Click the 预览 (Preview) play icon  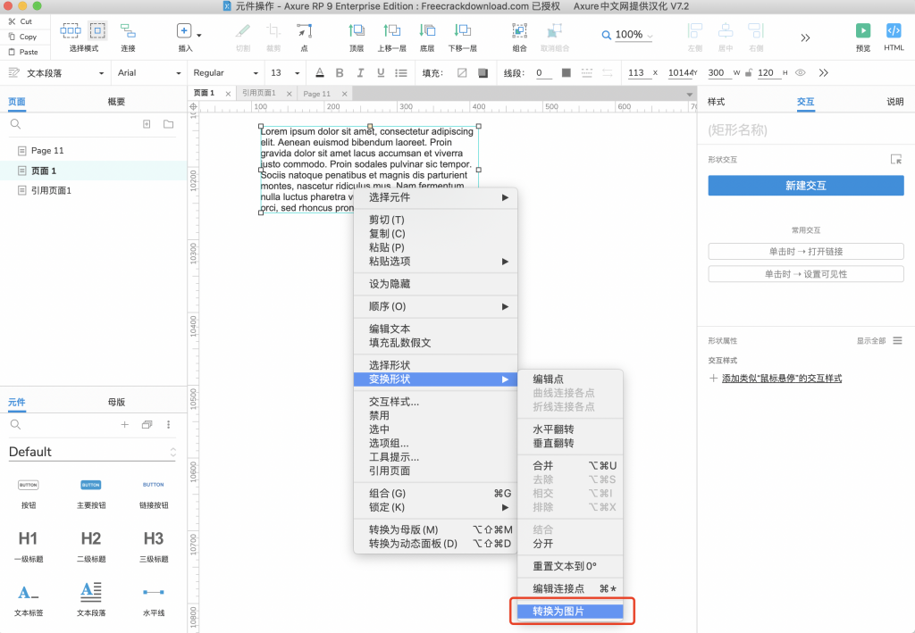click(862, 31)
